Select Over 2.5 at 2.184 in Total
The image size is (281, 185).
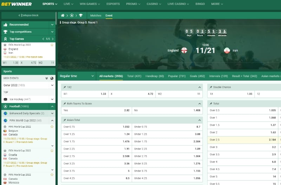[x=243, y=140]
